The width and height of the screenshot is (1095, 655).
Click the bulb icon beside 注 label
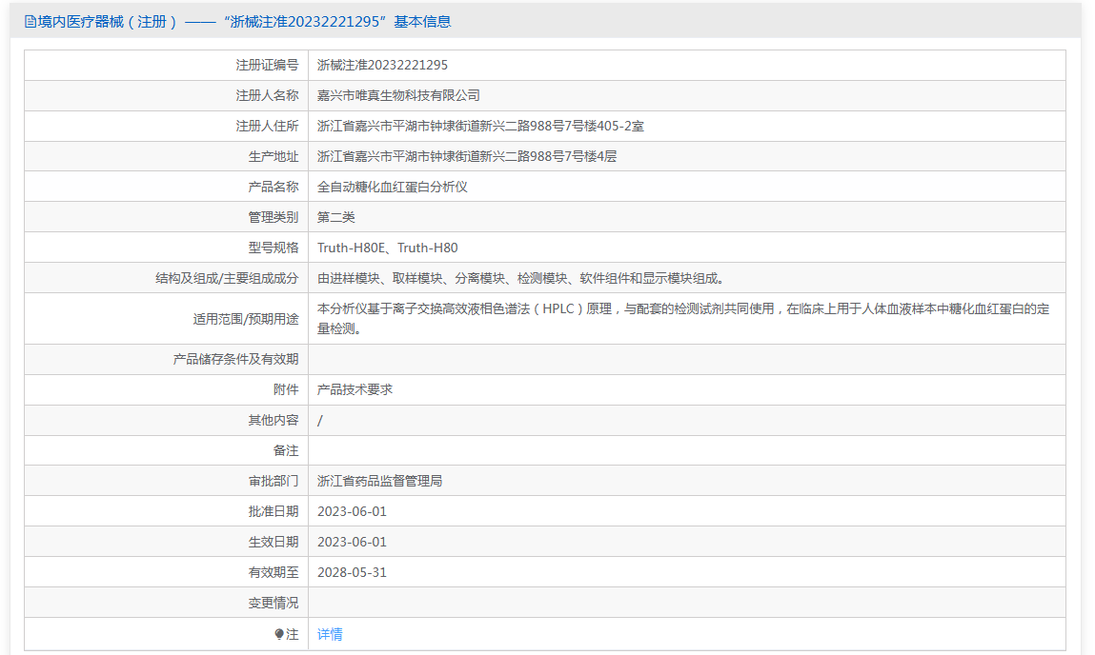coord(279,634)
